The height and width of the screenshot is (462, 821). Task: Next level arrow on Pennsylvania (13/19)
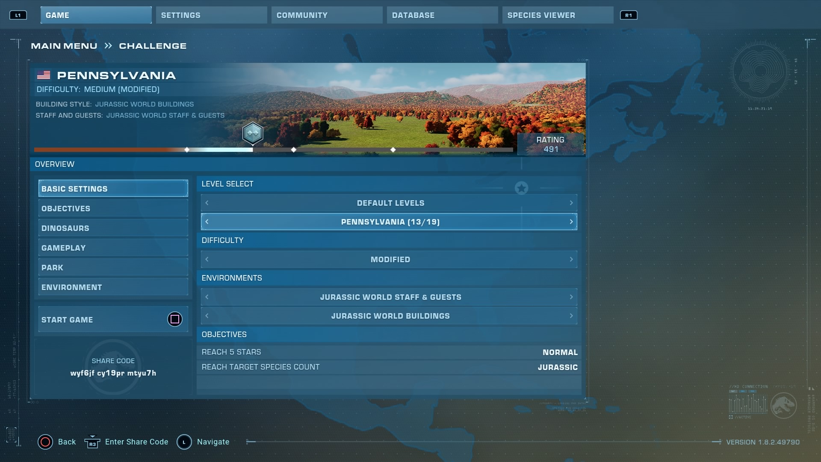pos(571,222)
